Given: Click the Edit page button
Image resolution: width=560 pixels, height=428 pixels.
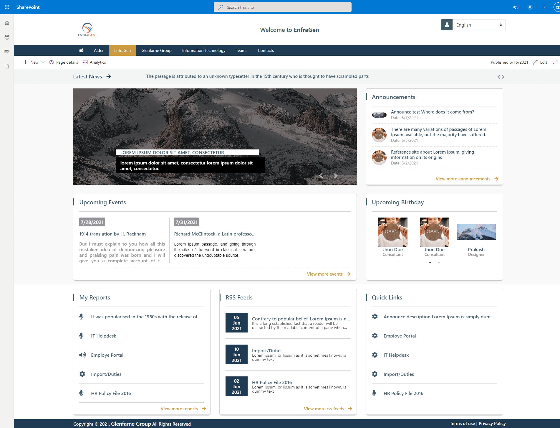Looking at the screenshot, I should coord(540,62).
